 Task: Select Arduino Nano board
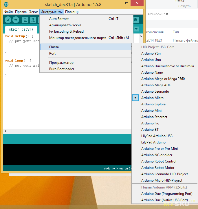[x=165, y=72]
